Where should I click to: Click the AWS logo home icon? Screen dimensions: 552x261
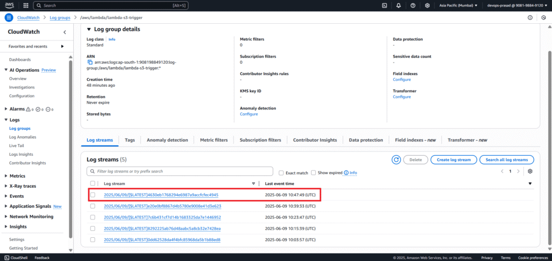click(9, 5)
